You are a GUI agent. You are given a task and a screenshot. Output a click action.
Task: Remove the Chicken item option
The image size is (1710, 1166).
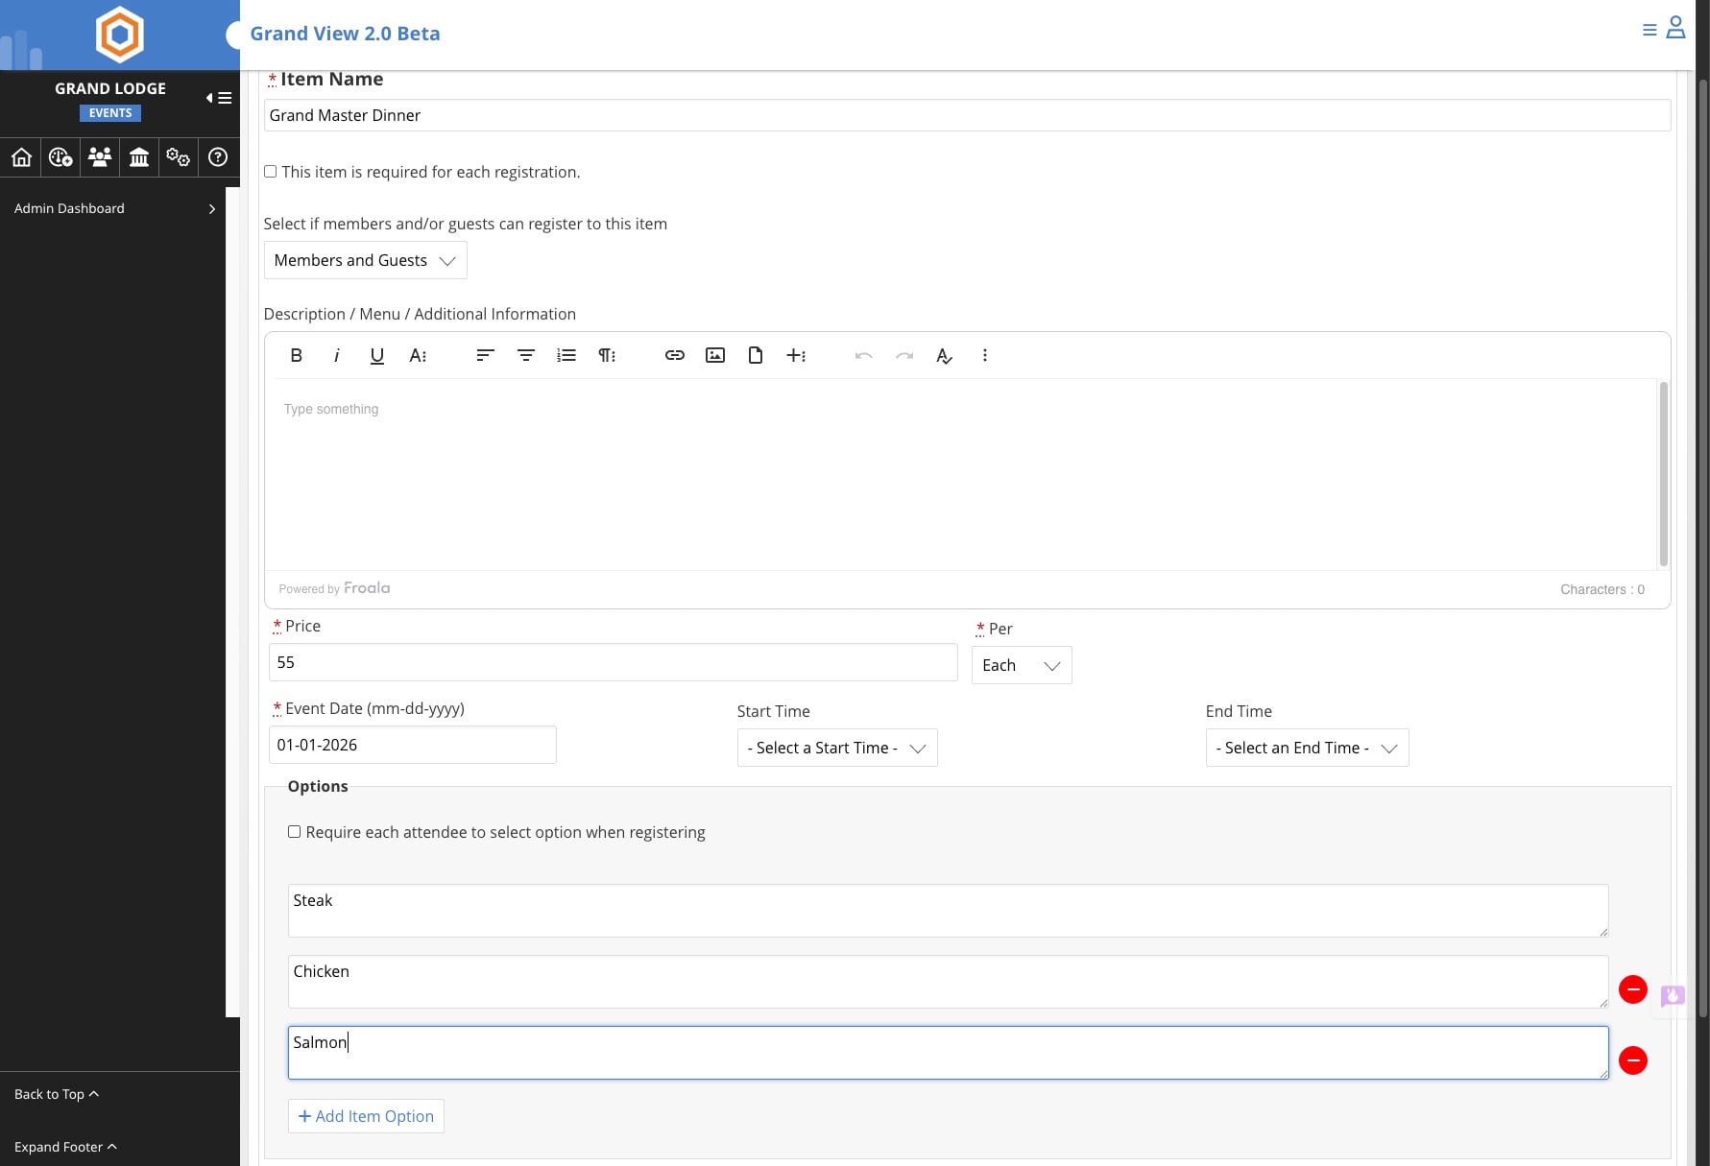pyautogui.click(x=1632, y=989)
